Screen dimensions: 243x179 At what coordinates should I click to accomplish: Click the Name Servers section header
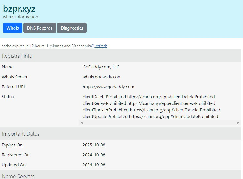pyautogui.click(x=121, y=175)
